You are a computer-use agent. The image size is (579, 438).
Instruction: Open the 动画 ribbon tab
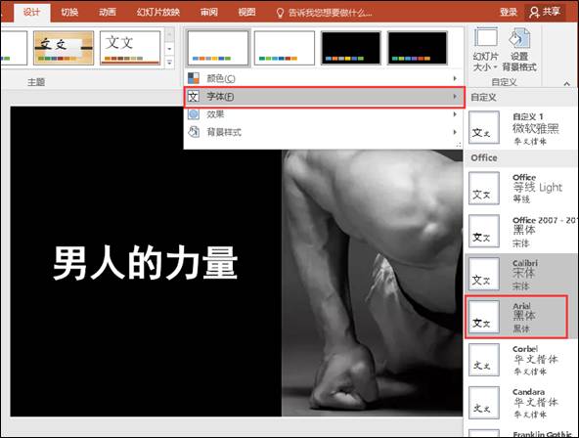point(108,12)
